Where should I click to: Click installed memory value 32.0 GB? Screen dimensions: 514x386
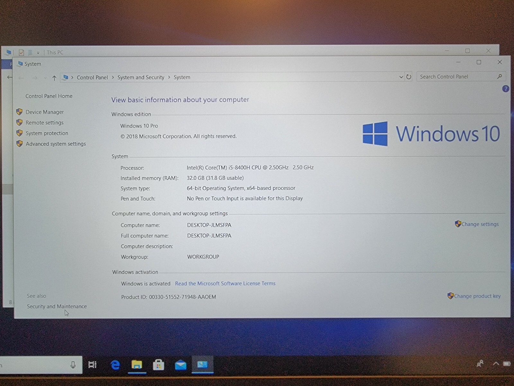pyautogui.click(x=215, y=178)
